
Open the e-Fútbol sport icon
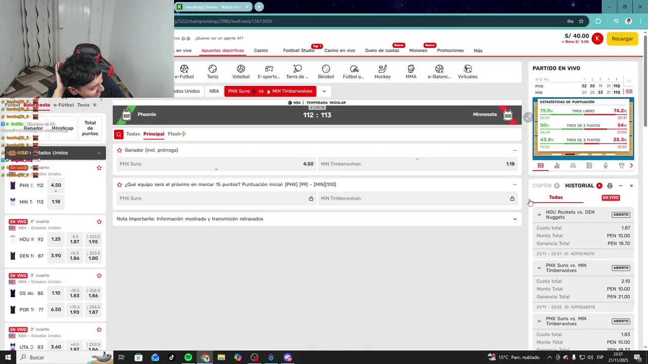[184, 72]
